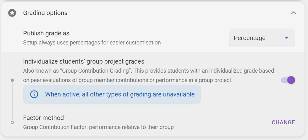
Task: Click the Group Contribution Factor description text
Action: coord(98,127)
